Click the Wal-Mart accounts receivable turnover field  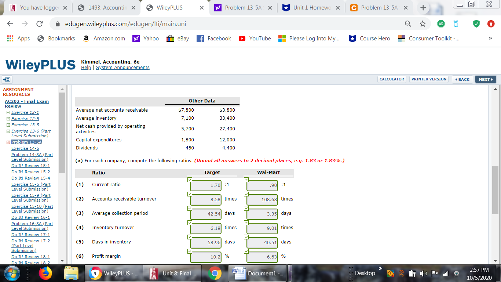(x=262, y=200)
